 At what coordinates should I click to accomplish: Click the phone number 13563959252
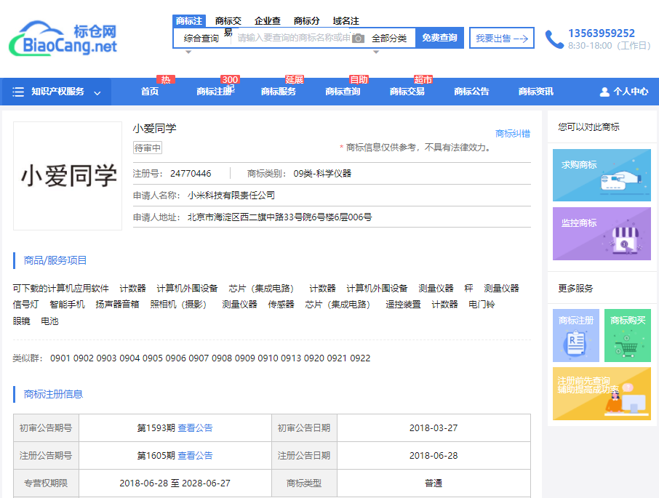602,33
